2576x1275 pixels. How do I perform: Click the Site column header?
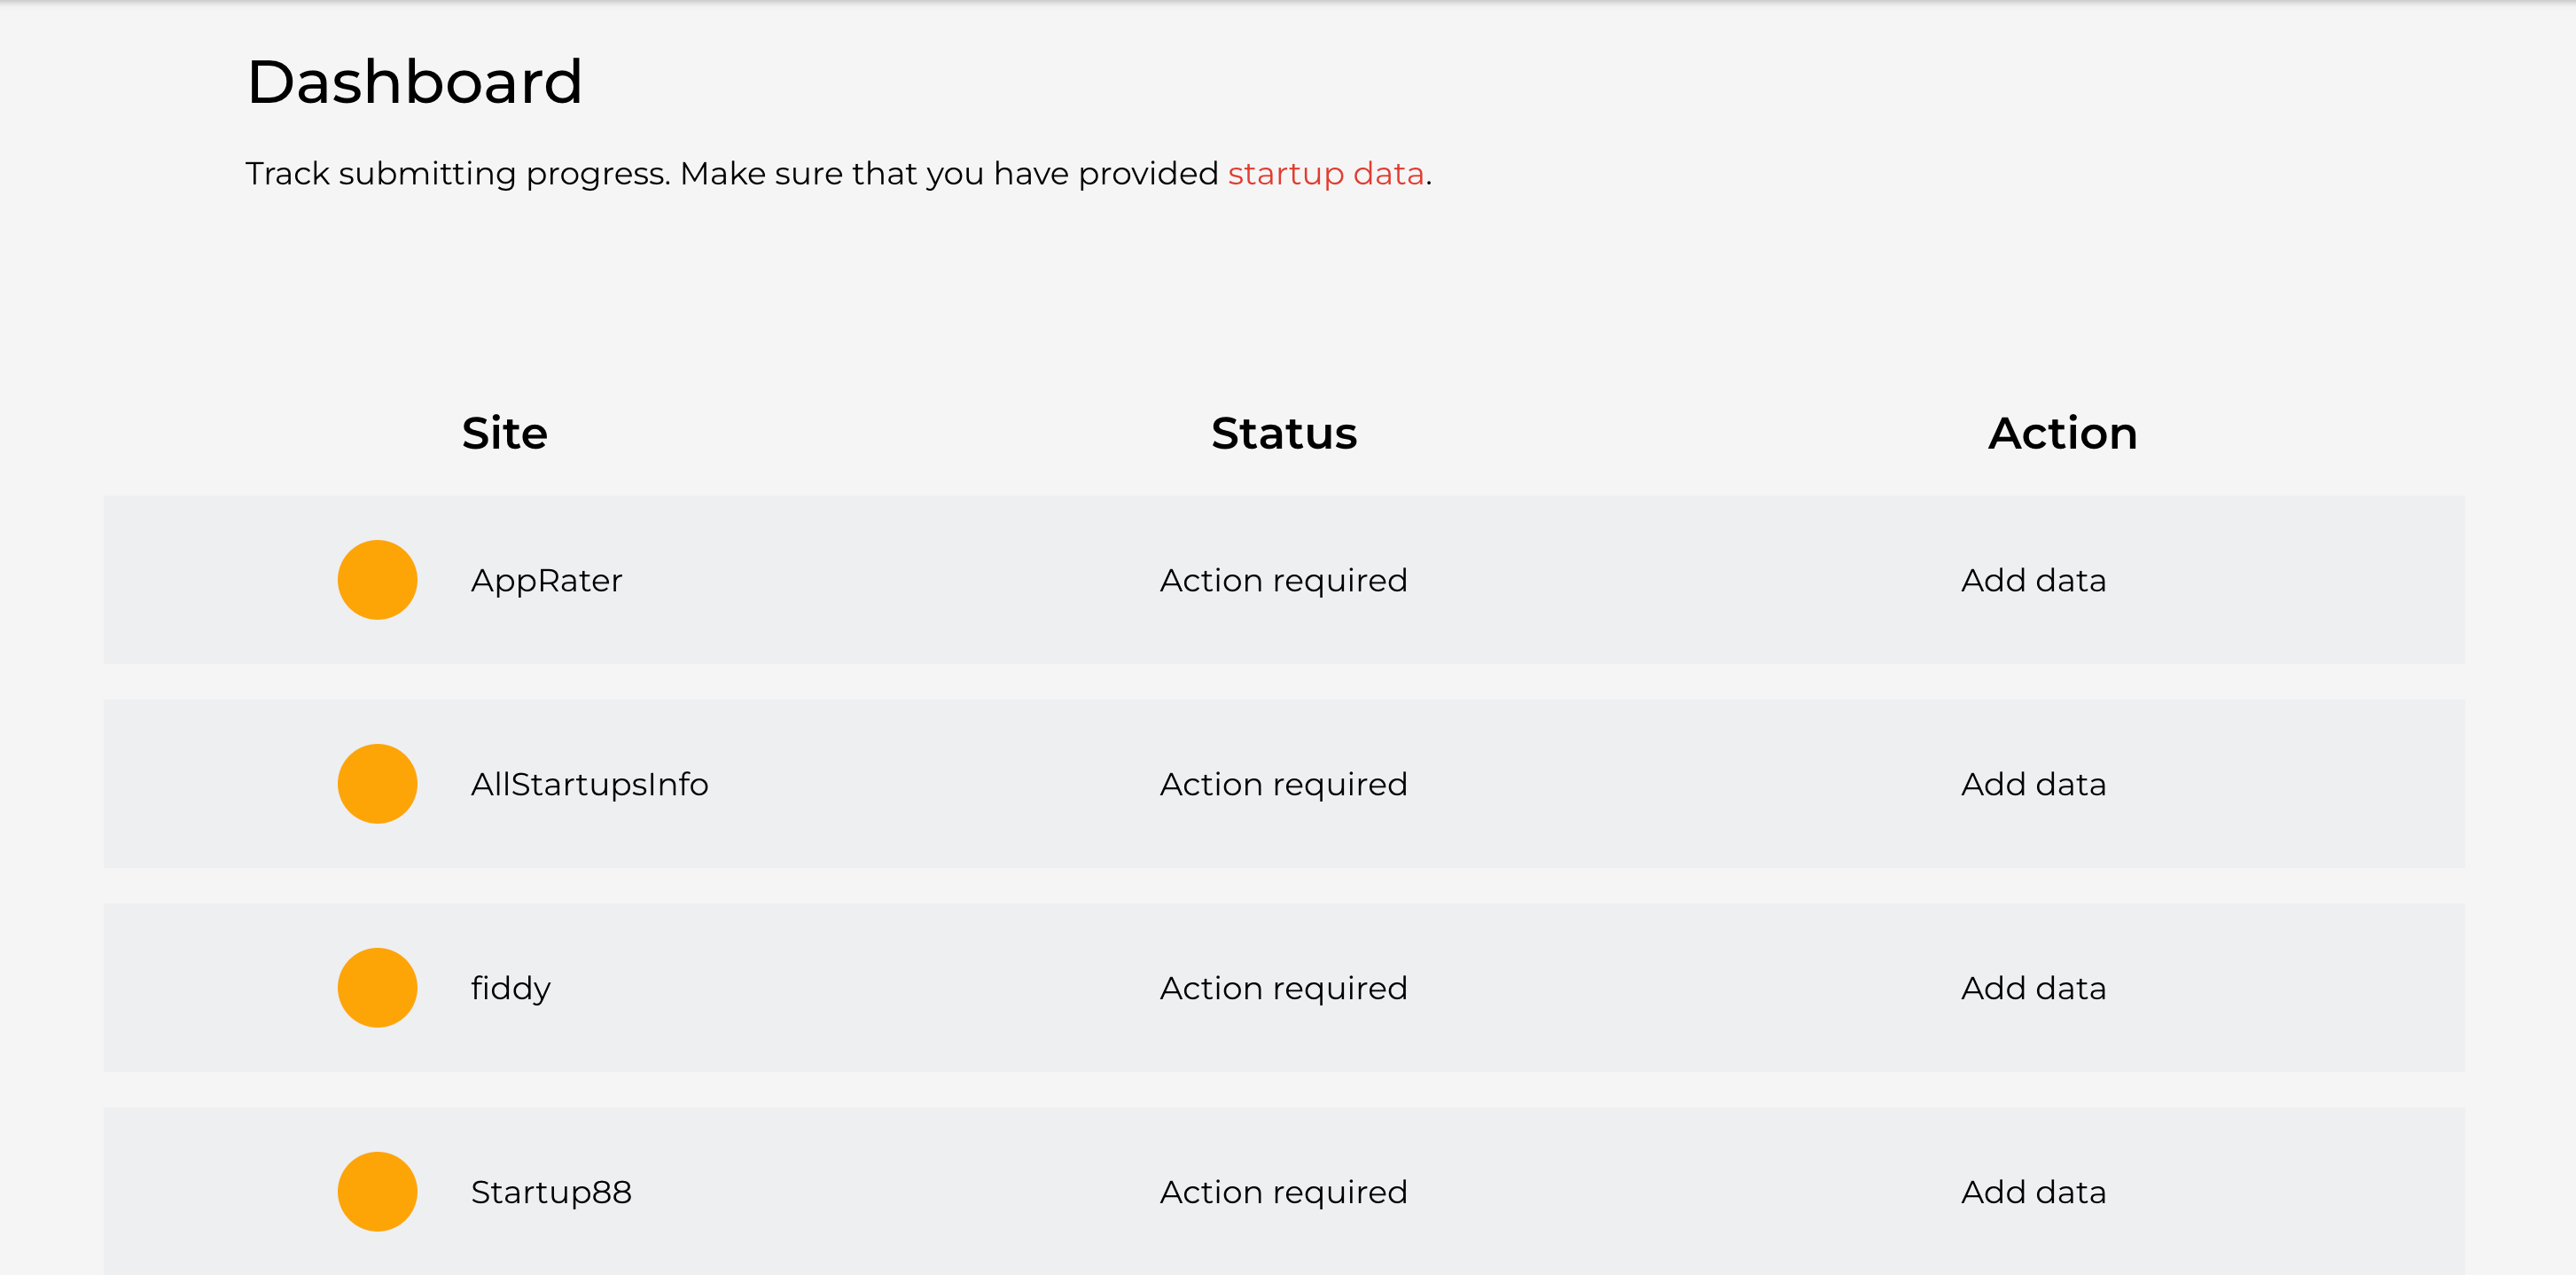(x=504, y=434)
